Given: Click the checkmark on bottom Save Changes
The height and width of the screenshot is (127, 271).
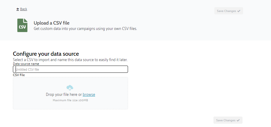Looking at the screenshot, I should 238,120.
